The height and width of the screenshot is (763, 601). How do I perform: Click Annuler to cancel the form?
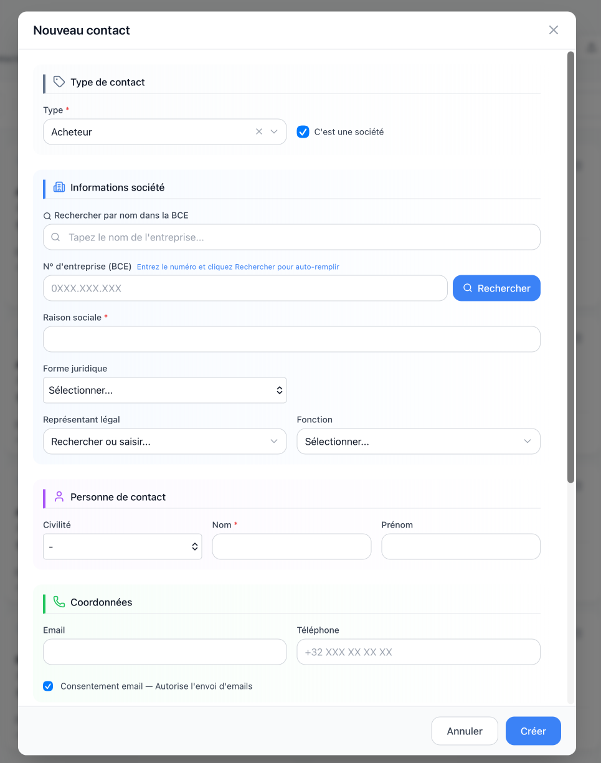465,731
